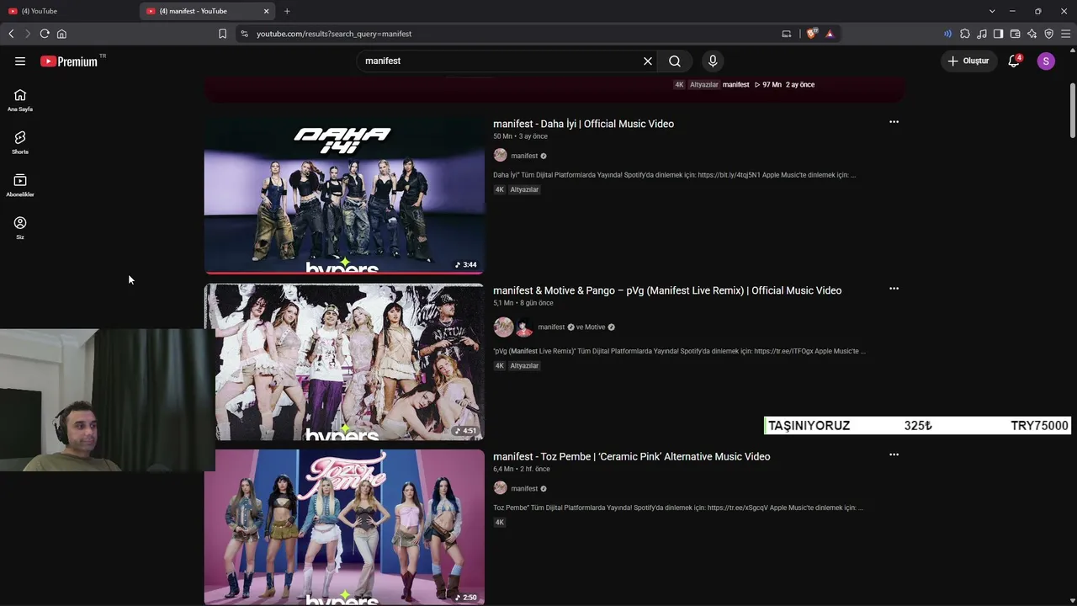Click the '50 Mn • 3 ay önce' metadata

tap(520, 136)
